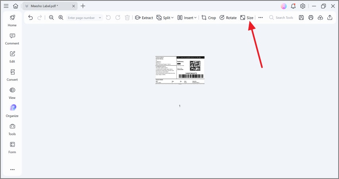Upload to cloud icon
The width and height of the screenshot is (339, 179).
pos(320,18)
